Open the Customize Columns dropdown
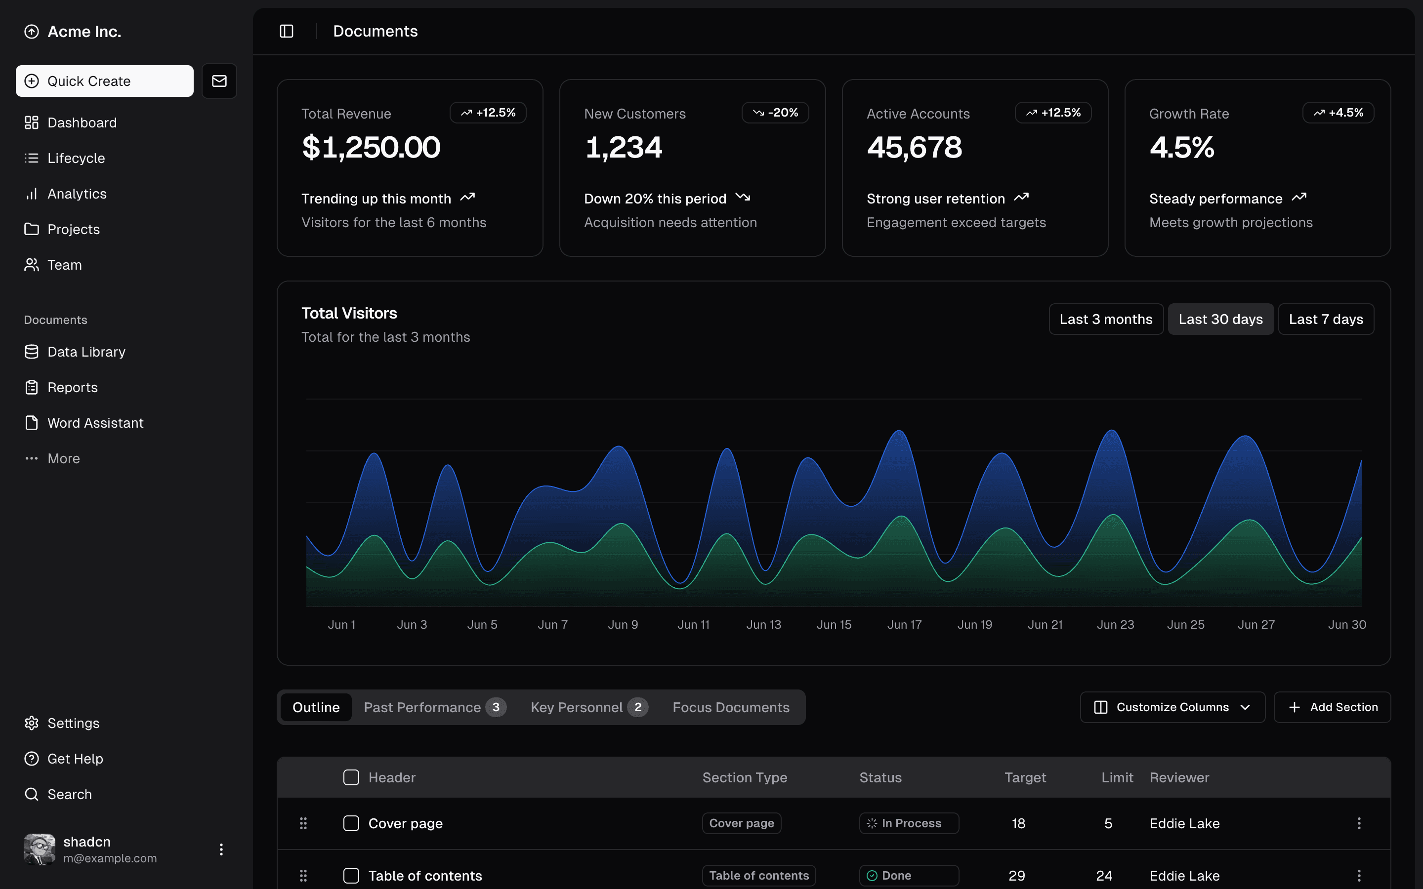Viewport: 1423px width, 889px height. click(1172, 707)
